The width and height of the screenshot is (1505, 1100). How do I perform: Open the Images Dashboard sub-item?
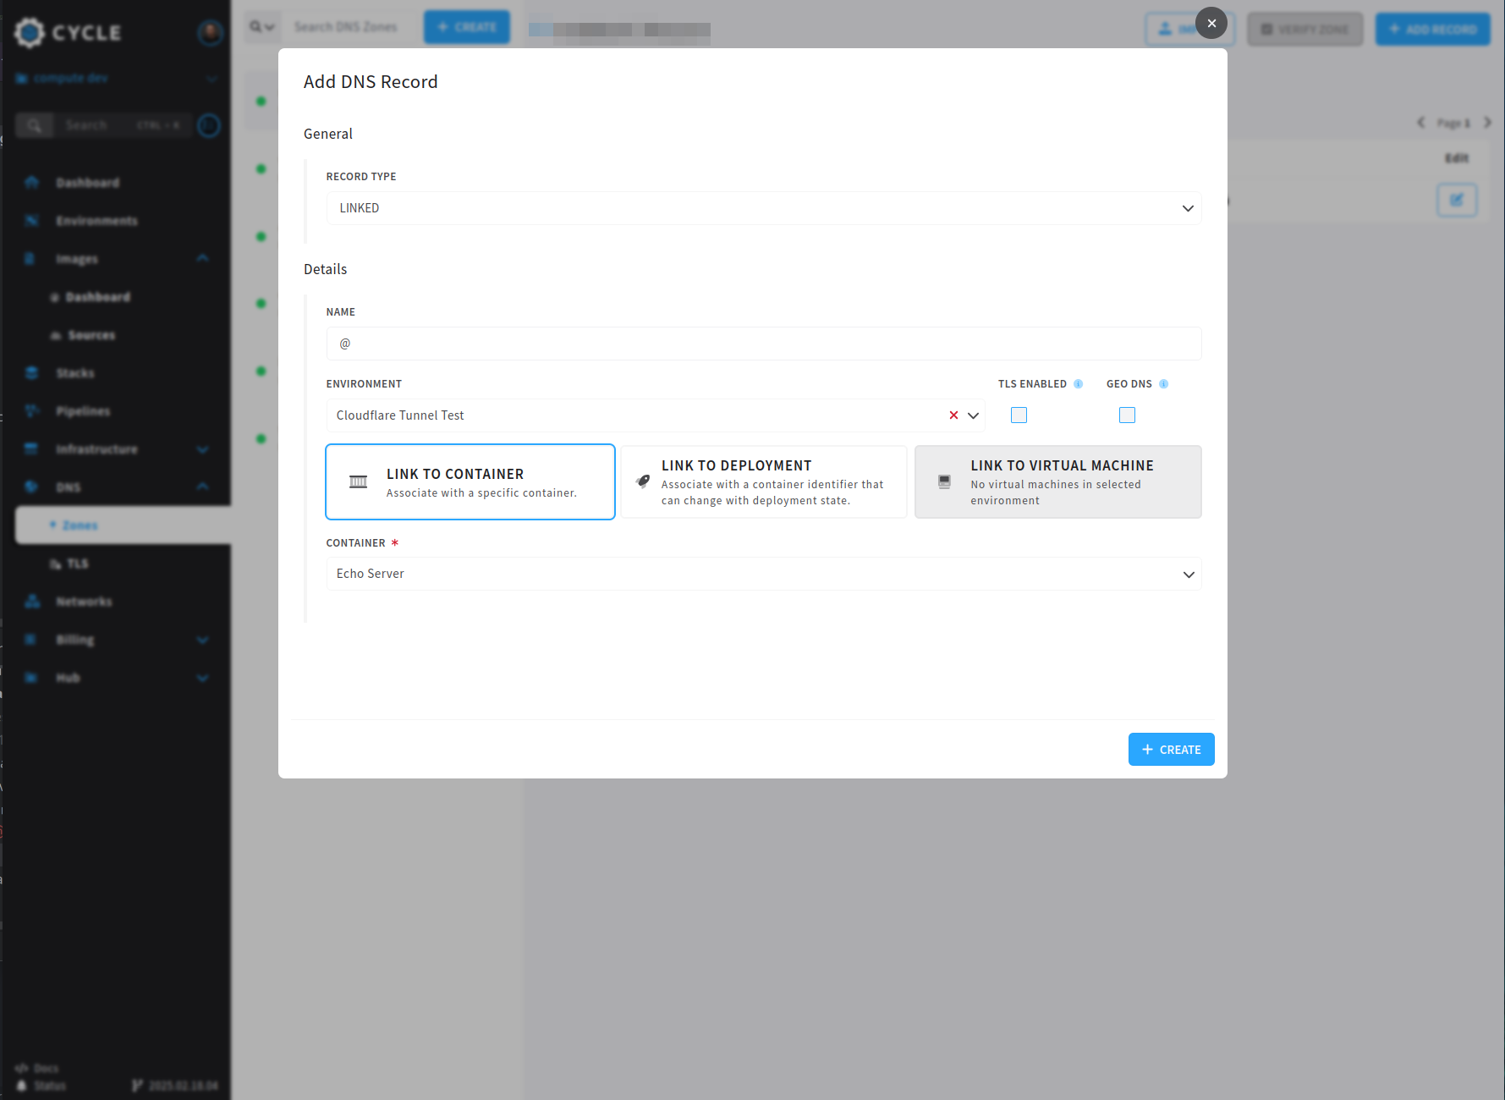pyautogui.click(x=97, y=297)
